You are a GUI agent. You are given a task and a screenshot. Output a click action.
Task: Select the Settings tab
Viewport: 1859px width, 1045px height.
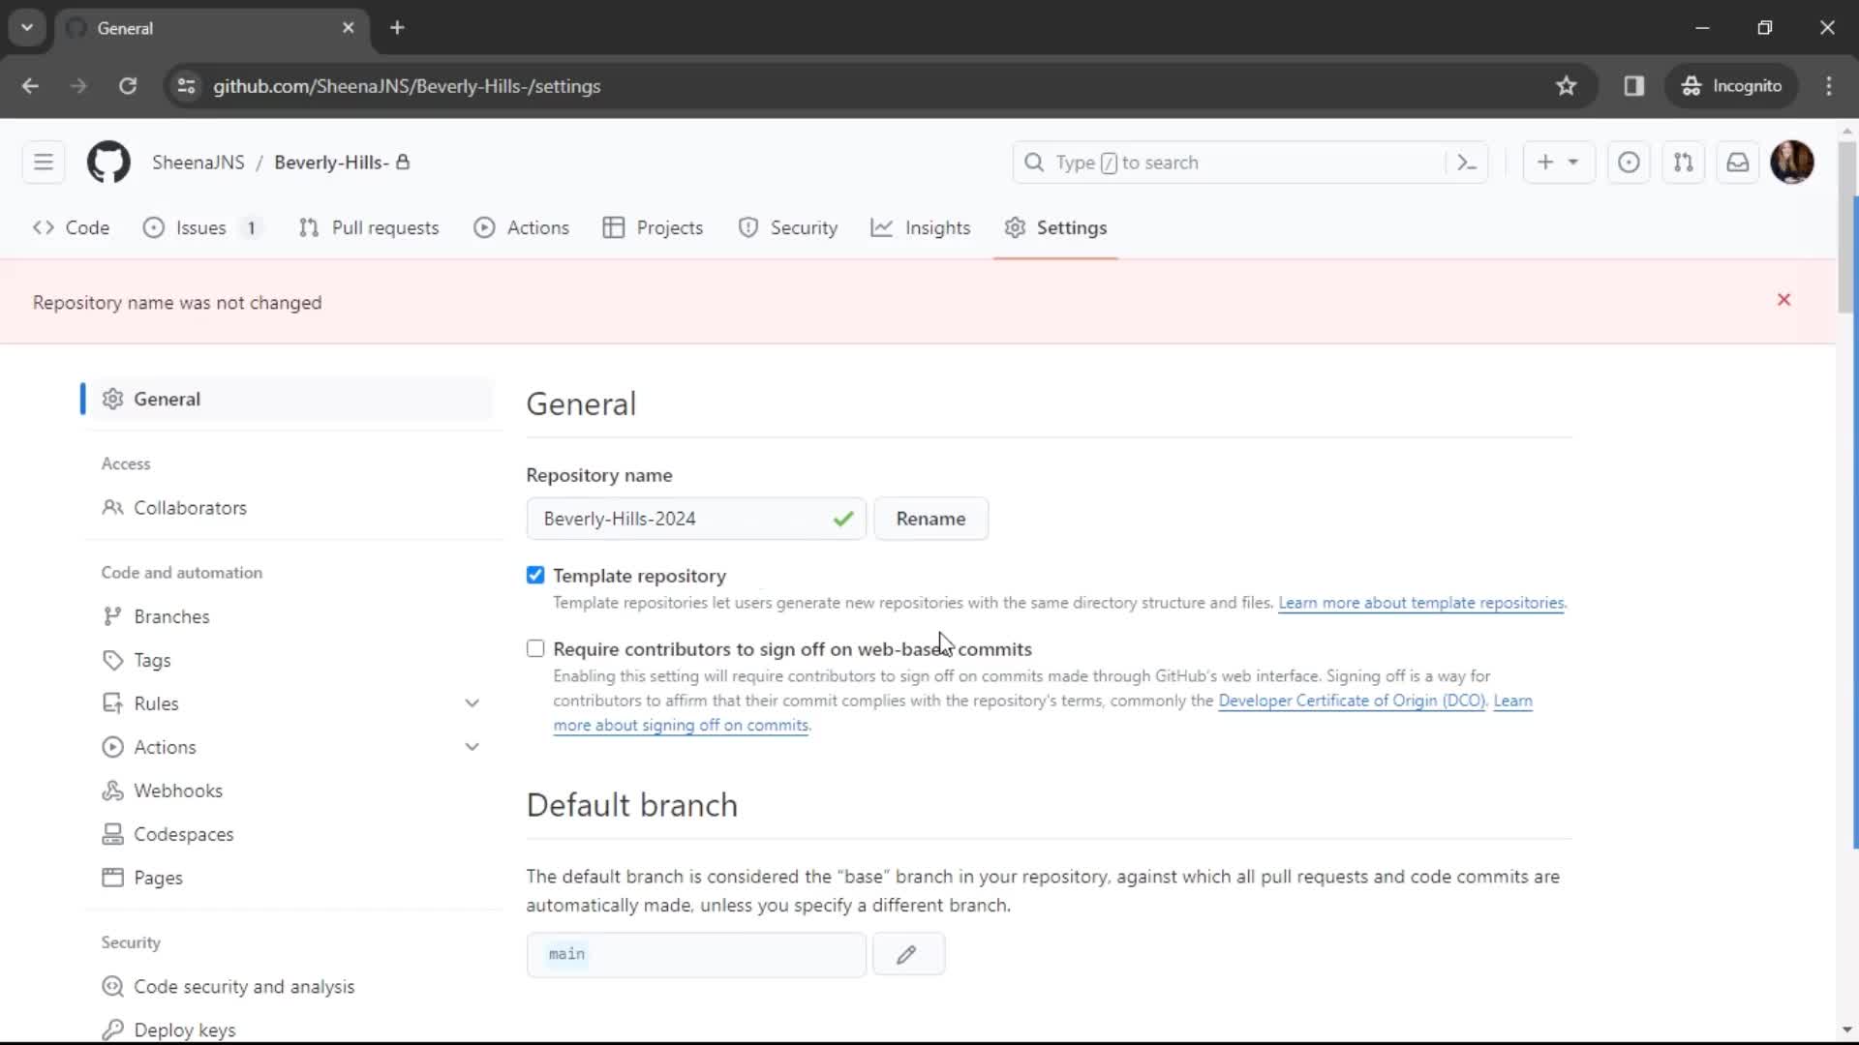tap(1055, 227)
